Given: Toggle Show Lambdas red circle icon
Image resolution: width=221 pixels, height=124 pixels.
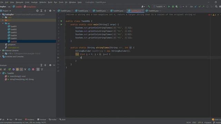Looking at the screenshot, I should [33, 69].
